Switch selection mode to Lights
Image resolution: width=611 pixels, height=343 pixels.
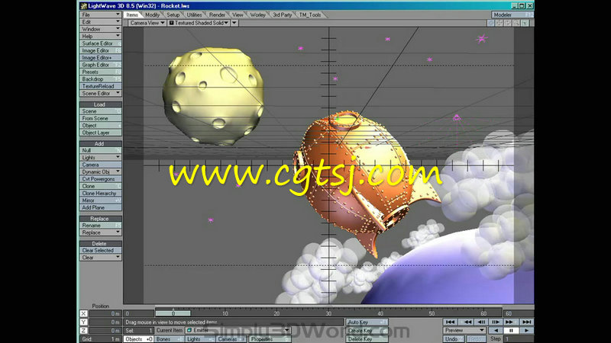coord(199,339)
